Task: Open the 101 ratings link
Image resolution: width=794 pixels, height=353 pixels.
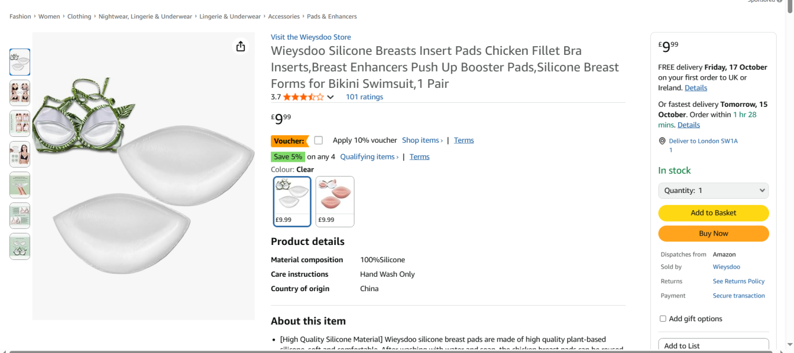Action: (364, 97)
